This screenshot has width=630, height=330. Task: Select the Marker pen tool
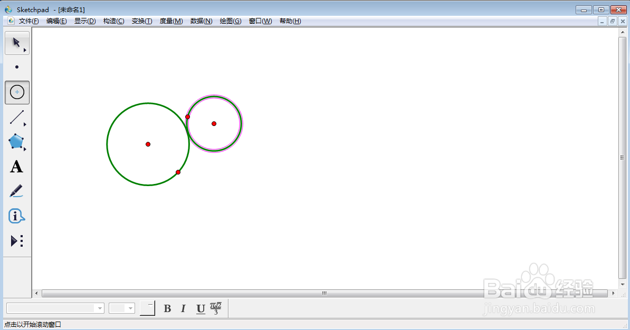click(x=16, y=191)
